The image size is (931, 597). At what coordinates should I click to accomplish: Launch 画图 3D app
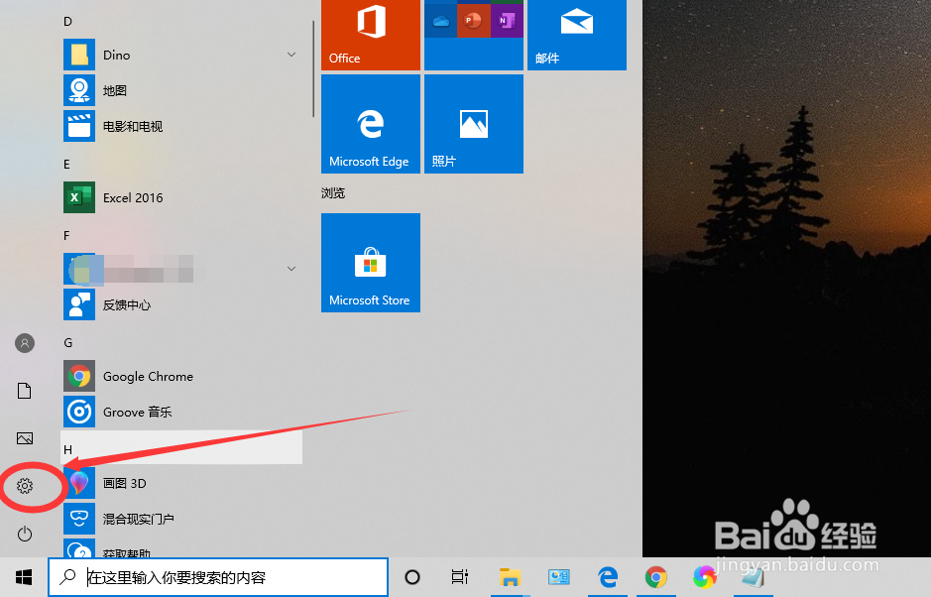coord(181,483)
